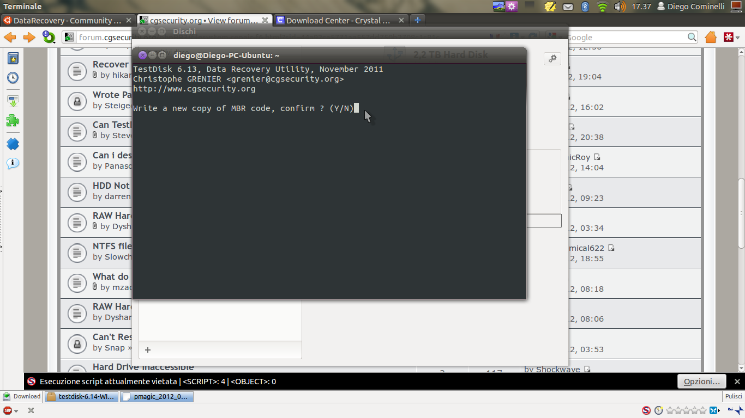Image resolution: width=745 pixels, height=418 pixels.
Task: Click the Google search input field
Action: (626, 38)
